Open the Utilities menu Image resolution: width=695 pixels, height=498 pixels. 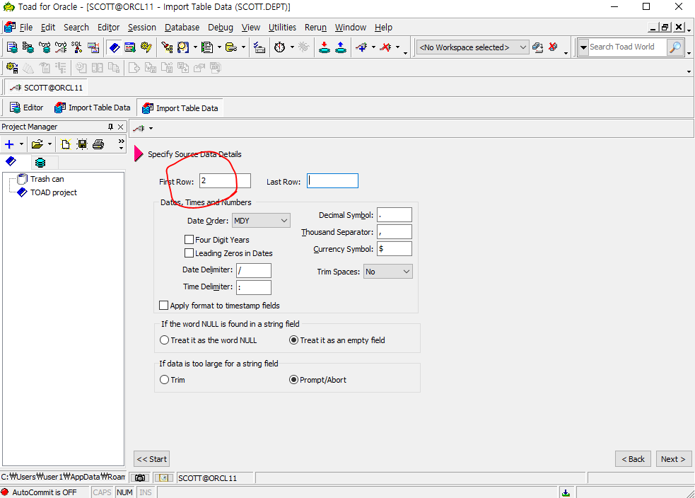pos(282,28)
